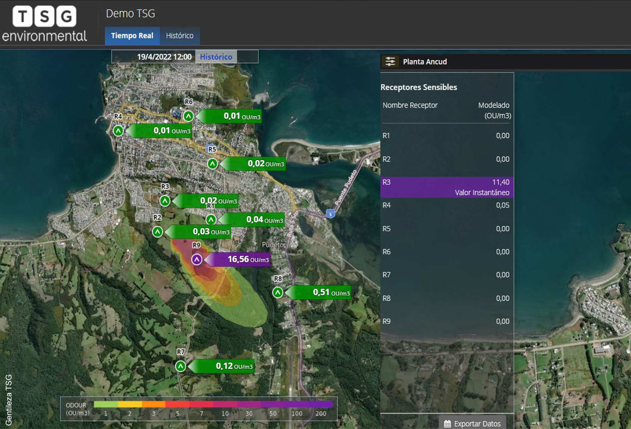Open the Histórico tab in header
The image size is (631, 429).
tap(180, 36)
